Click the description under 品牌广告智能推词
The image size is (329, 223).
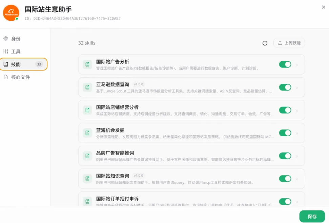185,160
